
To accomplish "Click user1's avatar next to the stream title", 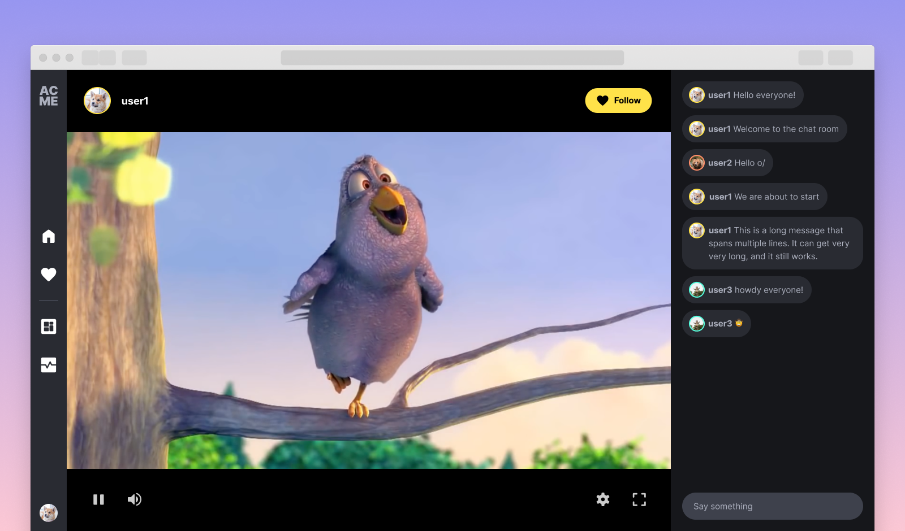I will pos(97,101).
